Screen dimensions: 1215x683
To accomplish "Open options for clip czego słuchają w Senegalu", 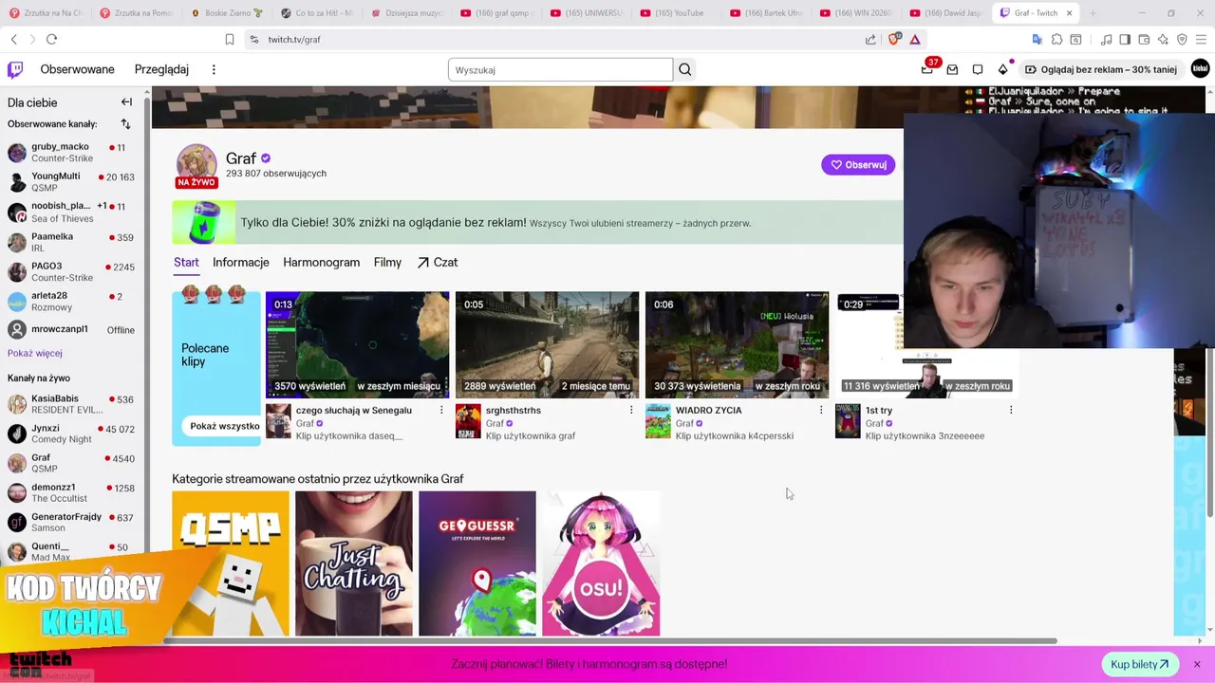I will 441,410.
